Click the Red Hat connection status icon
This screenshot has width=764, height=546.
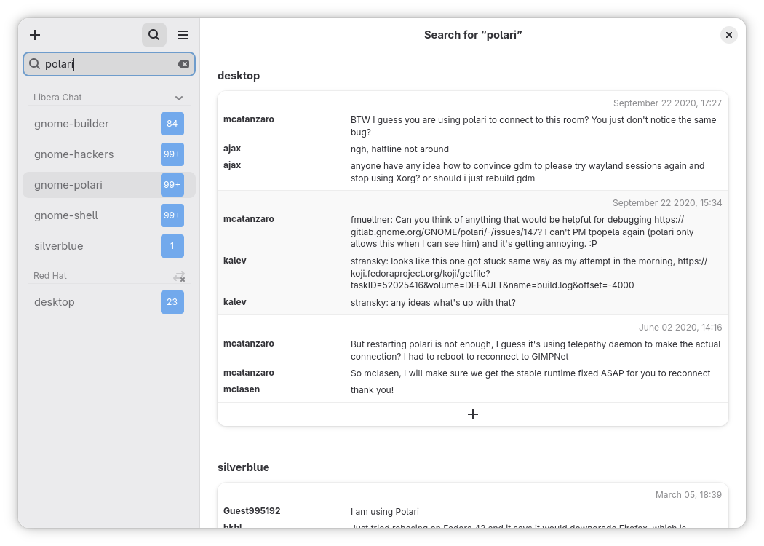pyautogui.click(x=179, y=276)
